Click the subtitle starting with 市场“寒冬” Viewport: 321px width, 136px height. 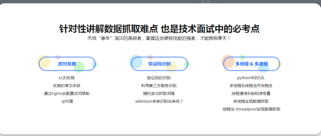[x=159, y=38]
